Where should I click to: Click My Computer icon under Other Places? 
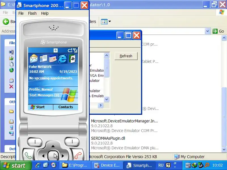pos(11,127)
